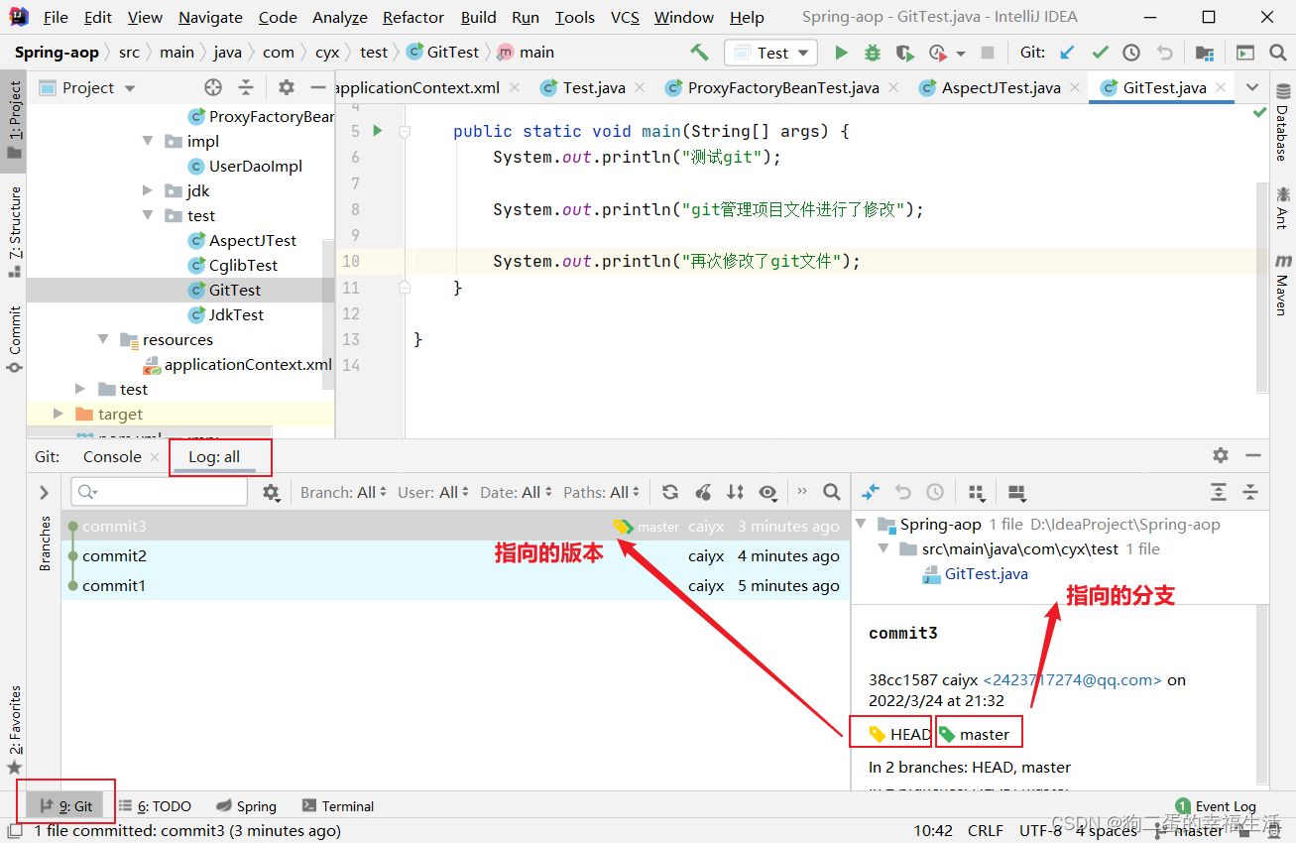
Task: Click cherry-pick icon in Git log
Action: tap(703, 492)
